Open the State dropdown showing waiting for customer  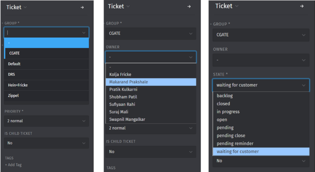tap(261, 85)
